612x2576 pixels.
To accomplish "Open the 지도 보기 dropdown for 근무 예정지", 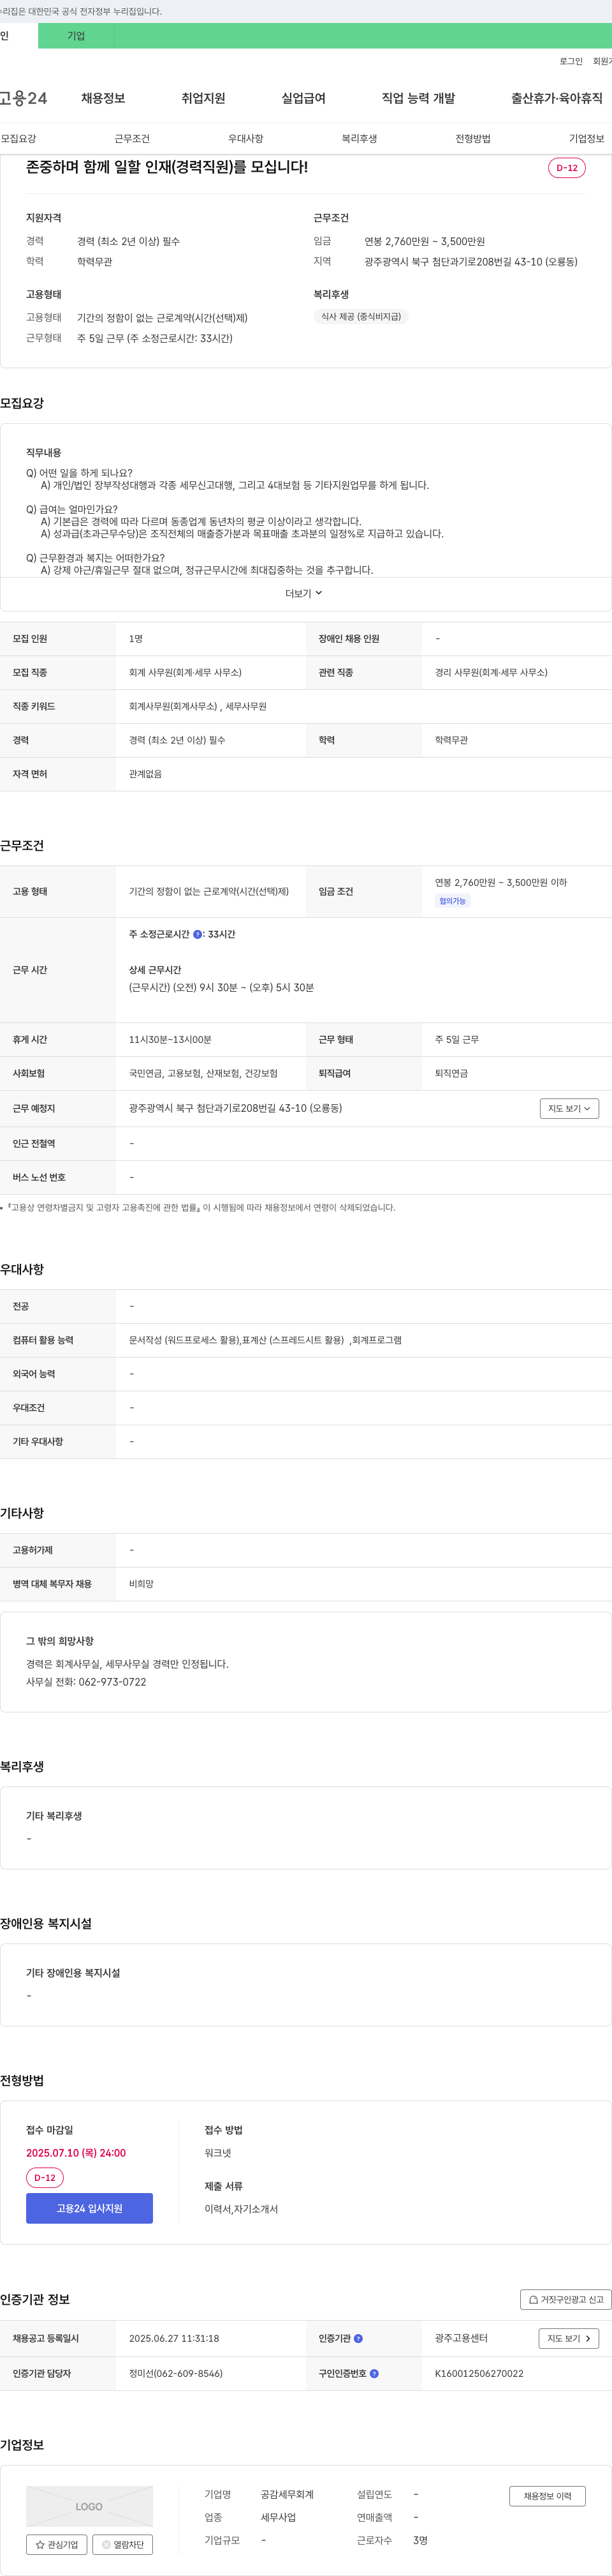I will pos(569,1108).
